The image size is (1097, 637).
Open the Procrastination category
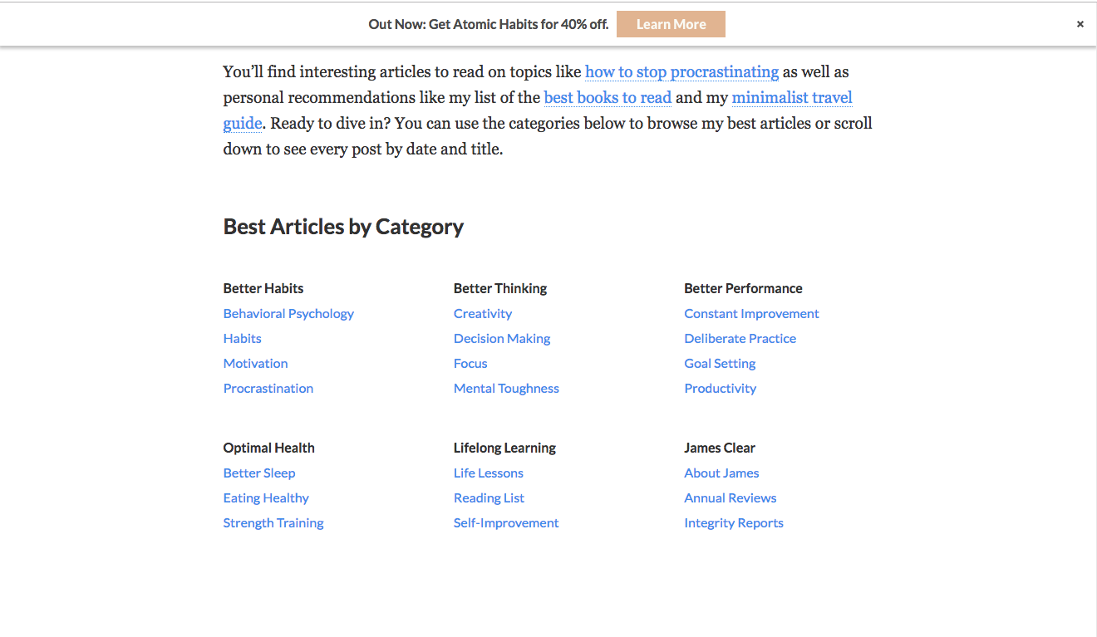tap(268, 389)
